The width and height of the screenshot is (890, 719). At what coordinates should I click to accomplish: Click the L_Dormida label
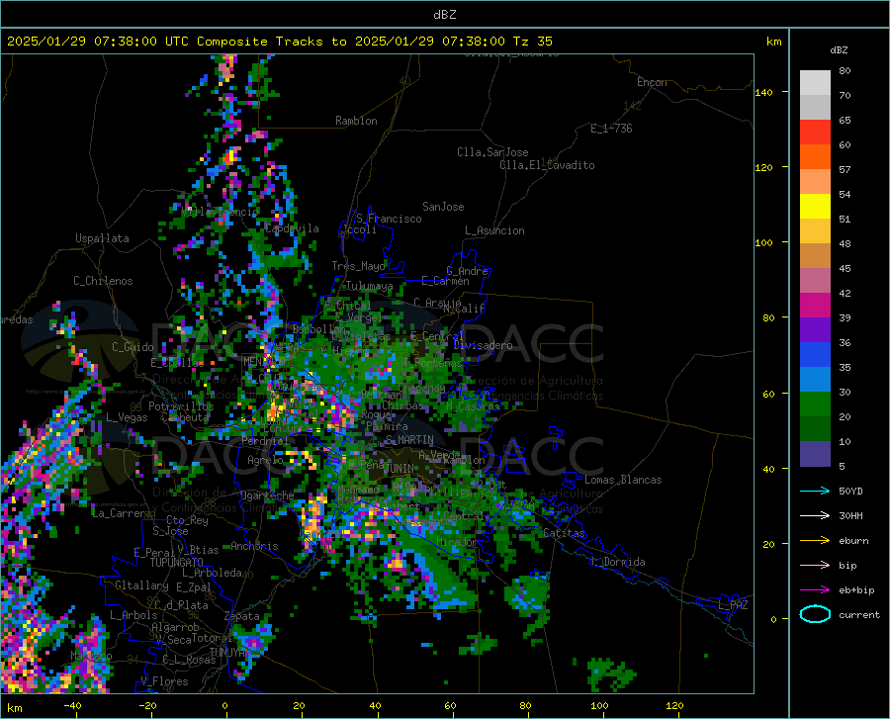coord(617,562)
